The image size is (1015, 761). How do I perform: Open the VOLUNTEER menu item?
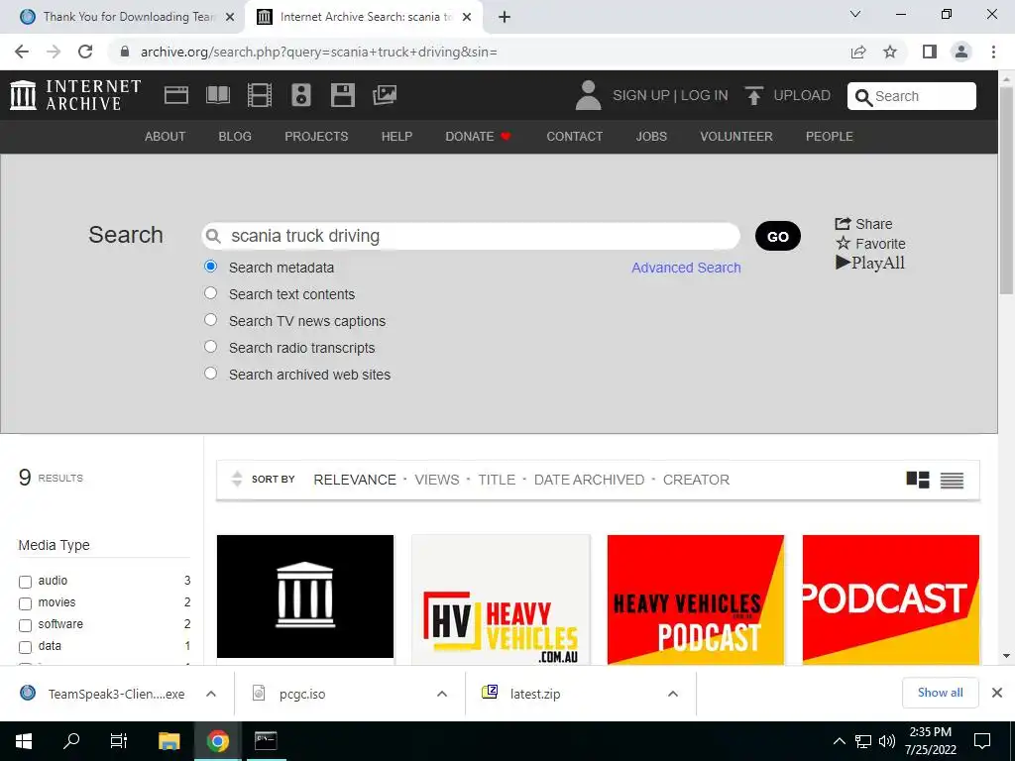(x=736, y=137)
